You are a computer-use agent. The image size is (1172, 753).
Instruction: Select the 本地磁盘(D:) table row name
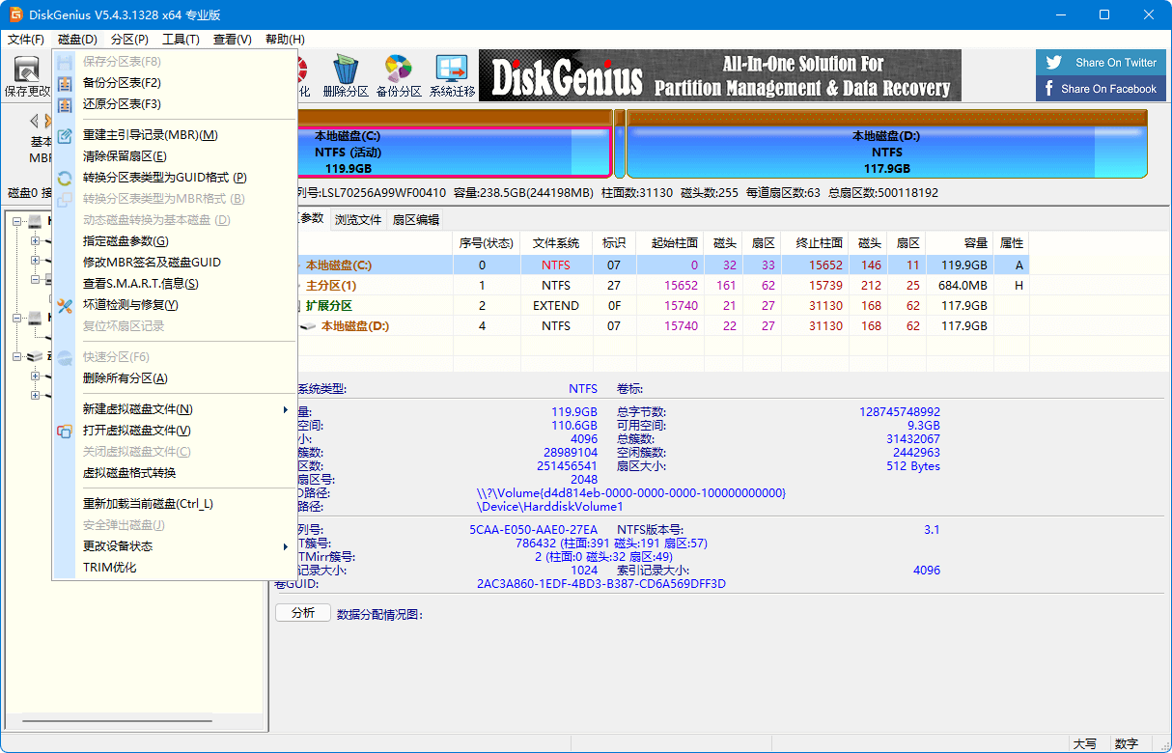coord(355,326)
